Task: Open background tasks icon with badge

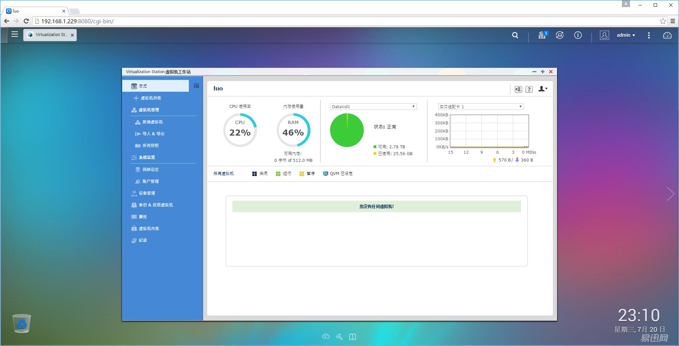Action: coord(543,35)
